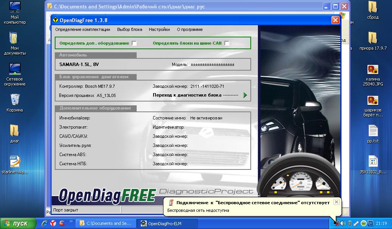Open the Настройки menu
This screenshot has height=229, width=392.
pos(159,29)
